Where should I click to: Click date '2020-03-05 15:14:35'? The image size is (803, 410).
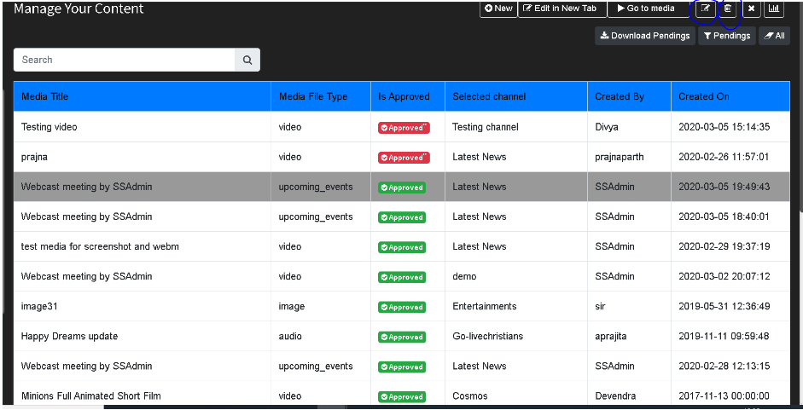coord(724,127)
